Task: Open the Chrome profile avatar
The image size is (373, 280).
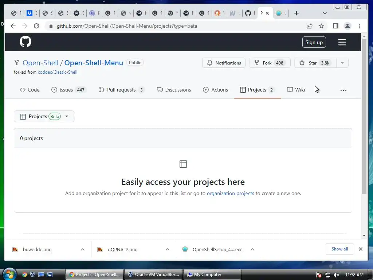Action: coord(347,26)
